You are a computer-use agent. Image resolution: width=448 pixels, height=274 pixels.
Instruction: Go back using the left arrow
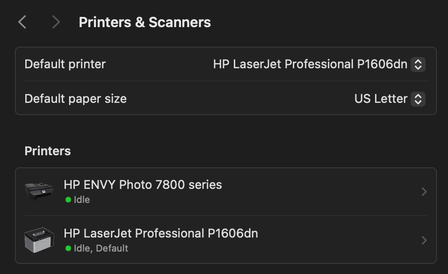22,22
